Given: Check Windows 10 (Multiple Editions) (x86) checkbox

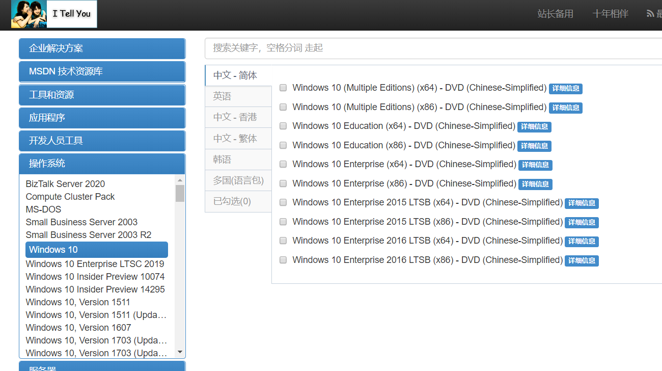Looking at the screenshot, I should pyautogui.click(x=283, y=107).
